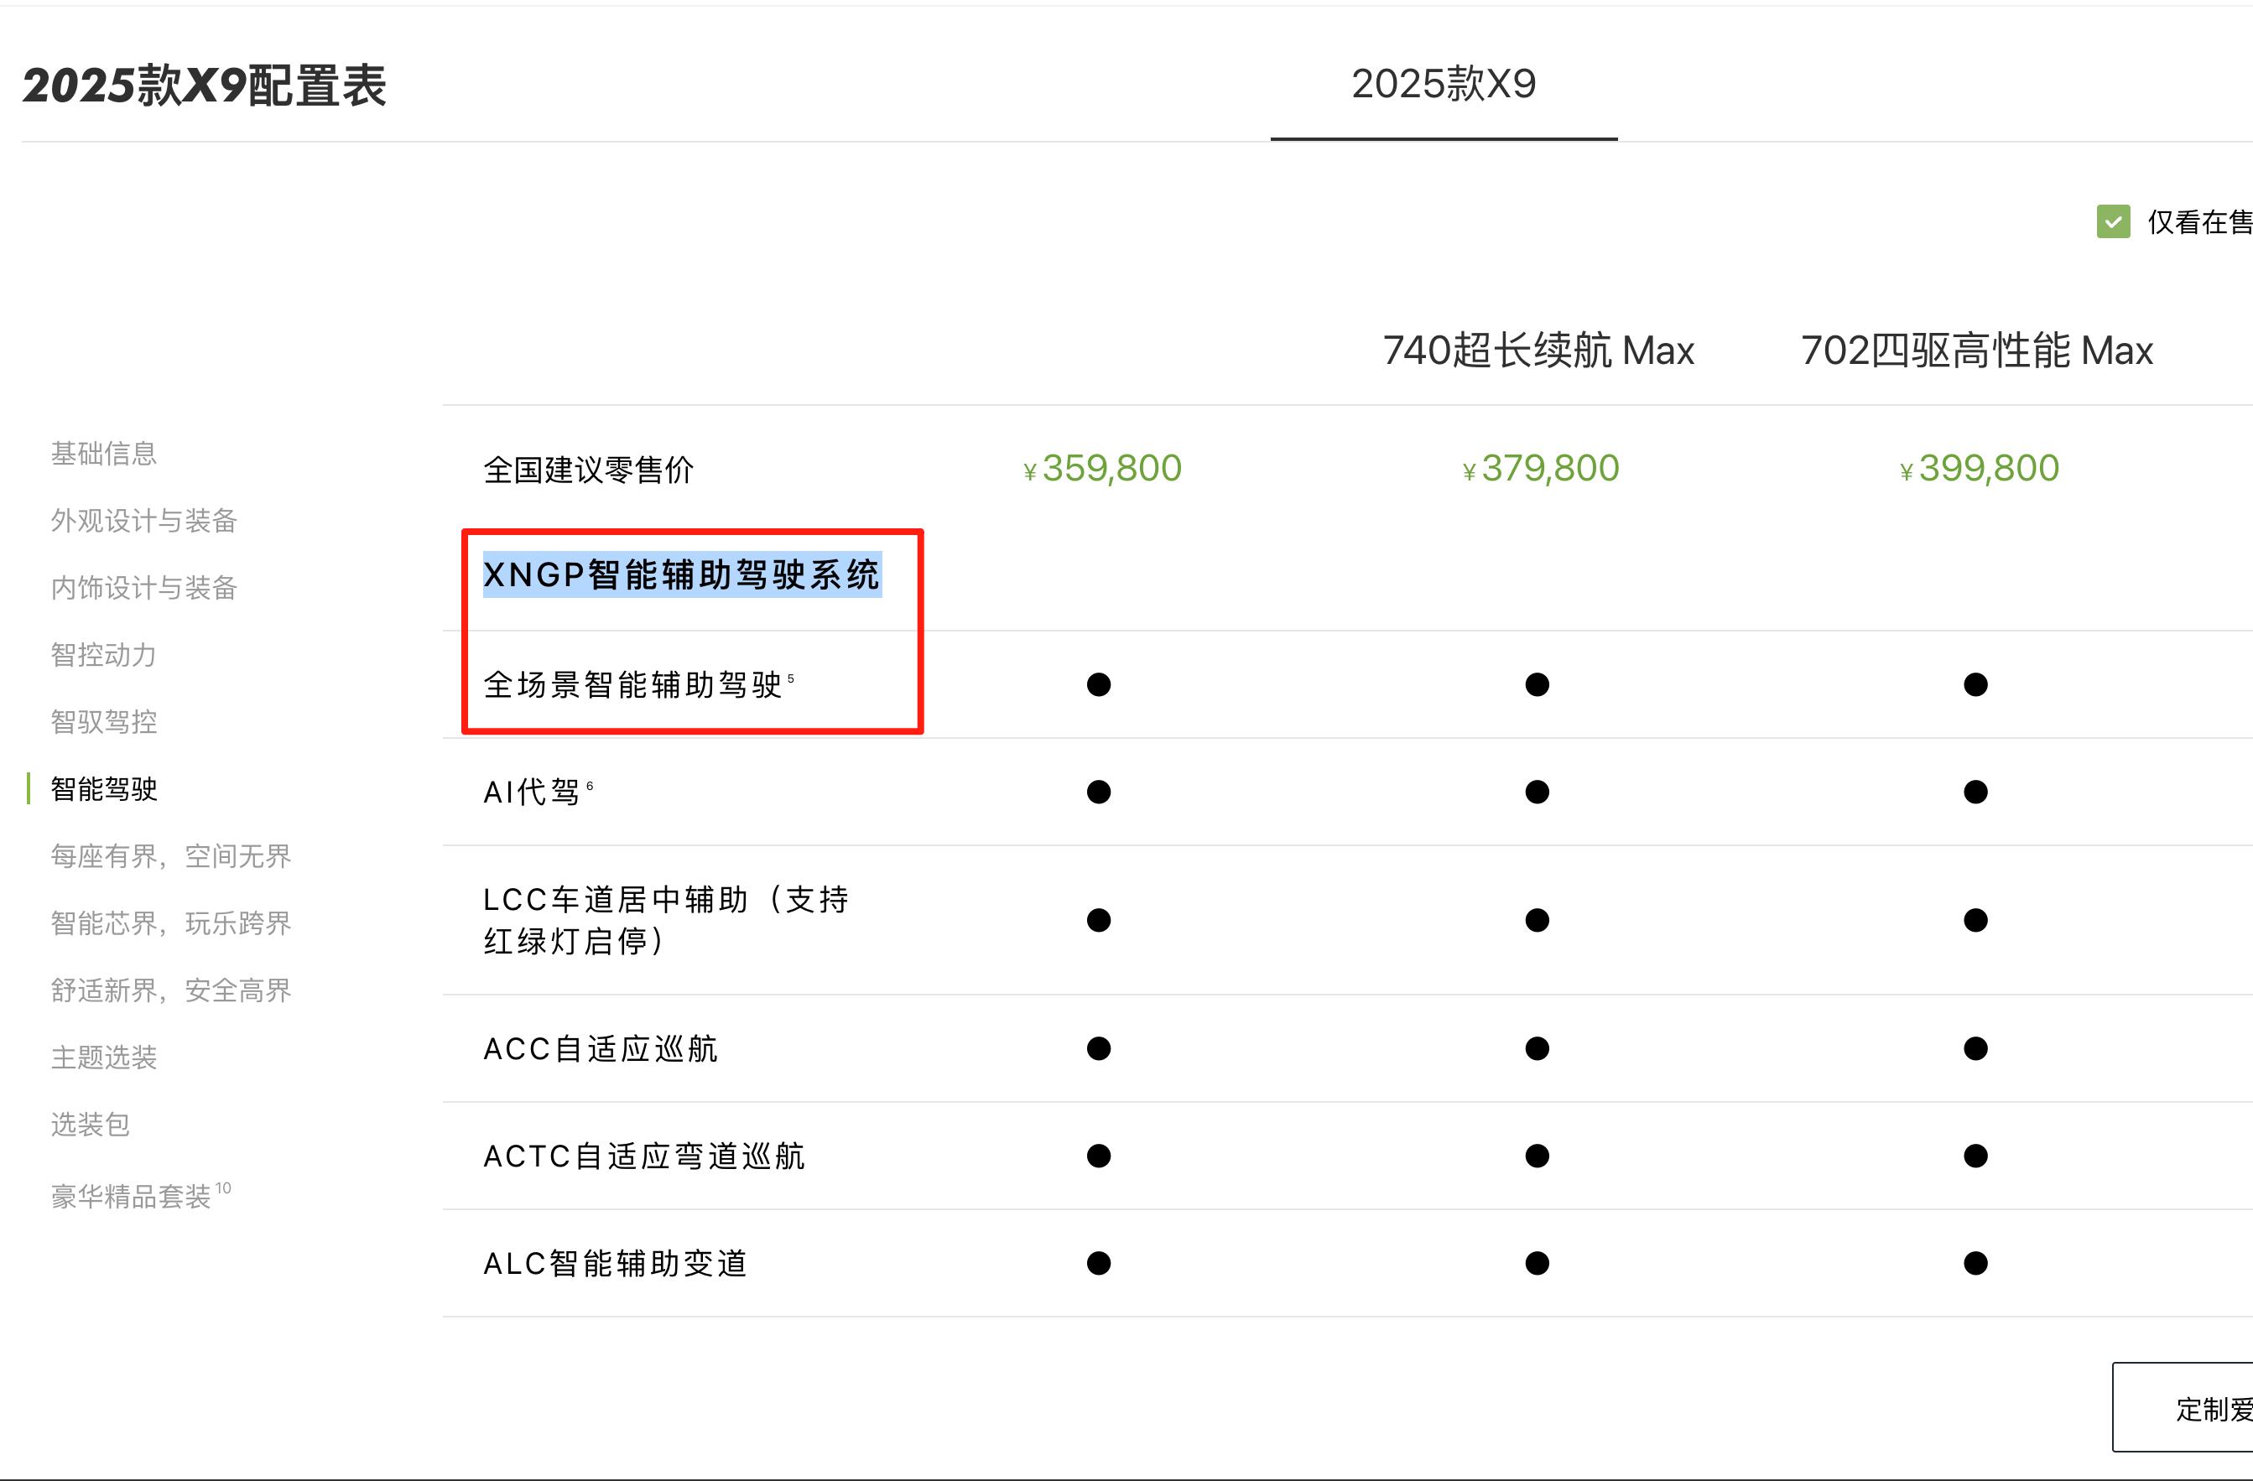Open 内饰设计与装备 sidebar section

tap(143, 588)
